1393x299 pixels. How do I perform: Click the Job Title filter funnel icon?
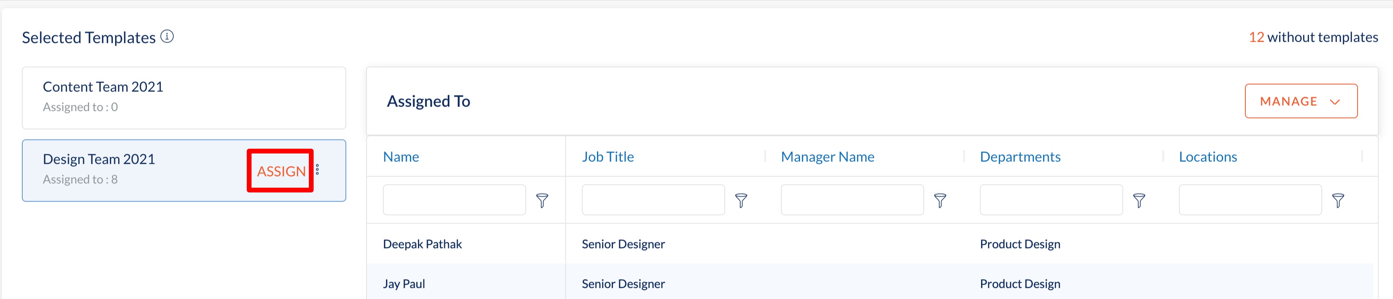click(741, 201)
